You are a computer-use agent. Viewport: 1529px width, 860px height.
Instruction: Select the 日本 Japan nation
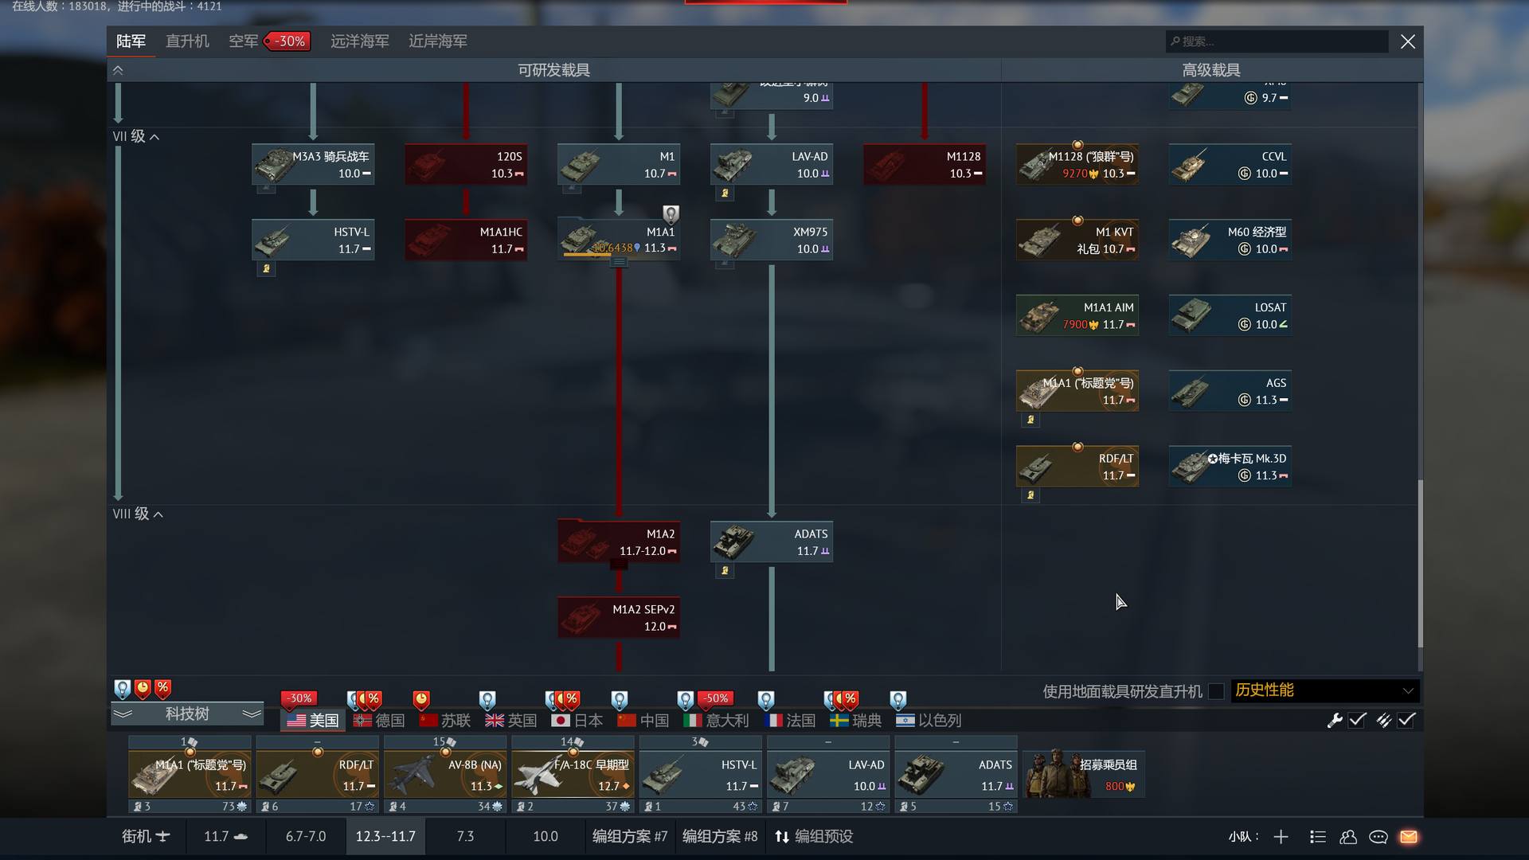tap(577, 720)
